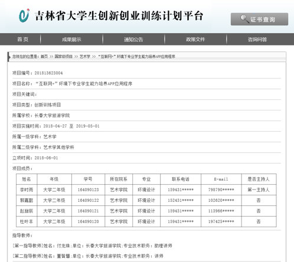
Task: Select student number 164090123 cell
Action: coord(88,190)
